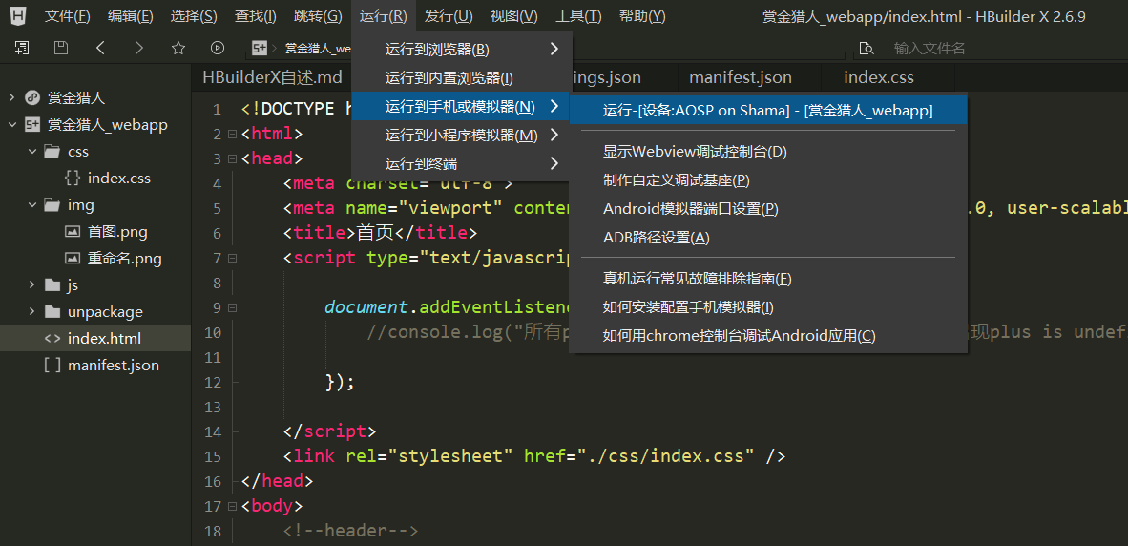This screenshot has height=546, width=1128.
Task: Click the file search icon
Action: pos(867,49)
